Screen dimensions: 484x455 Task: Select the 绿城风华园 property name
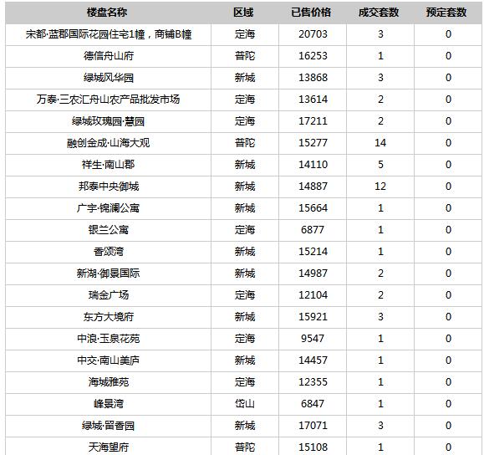pos(109,78)
